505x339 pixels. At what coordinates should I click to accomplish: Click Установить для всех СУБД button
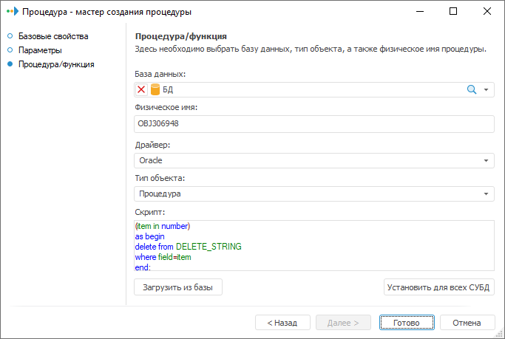click(x=439, y=287)
